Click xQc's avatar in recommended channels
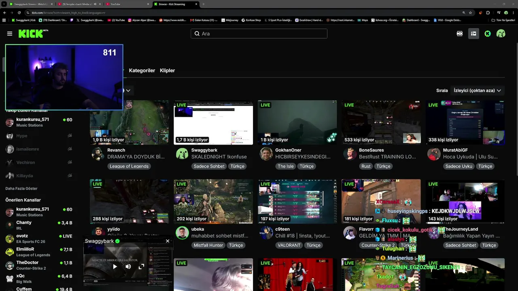 [10, 278]
